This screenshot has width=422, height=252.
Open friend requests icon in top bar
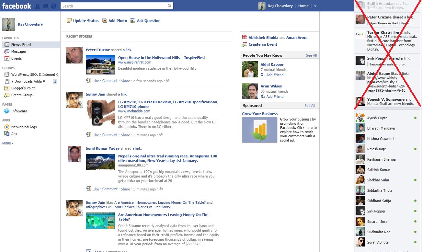coord(38,6)
